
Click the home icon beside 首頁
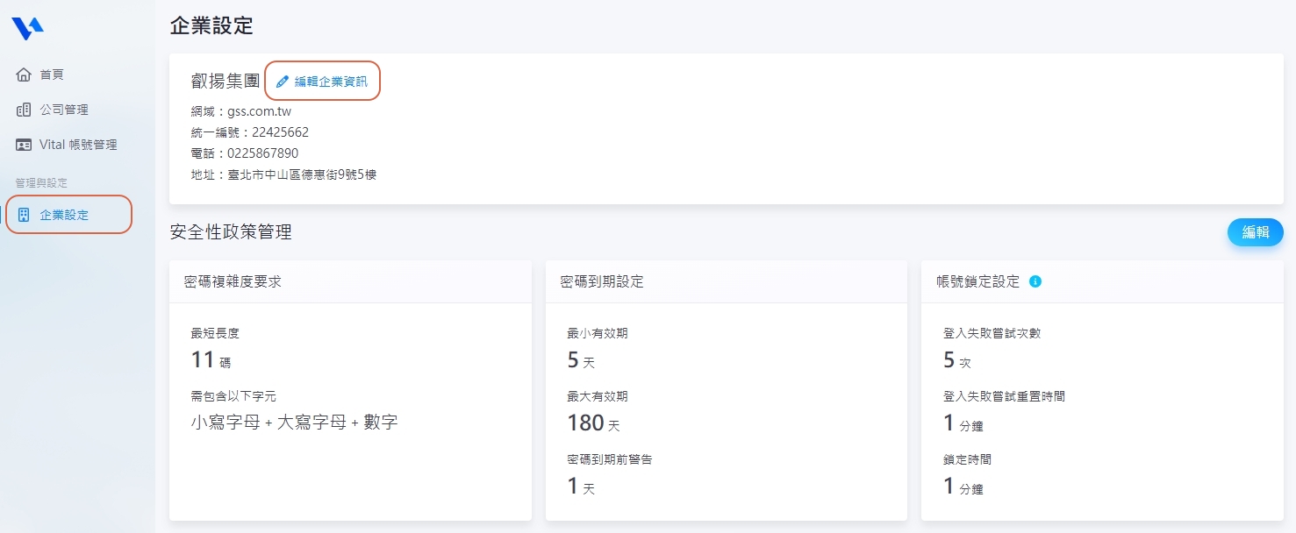pos(24,75)
